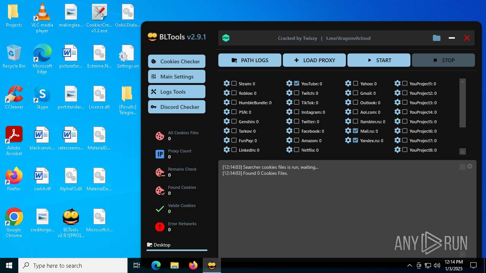Open settings gear for Genshin
This screenshot has height=273, width=486.
227,121
